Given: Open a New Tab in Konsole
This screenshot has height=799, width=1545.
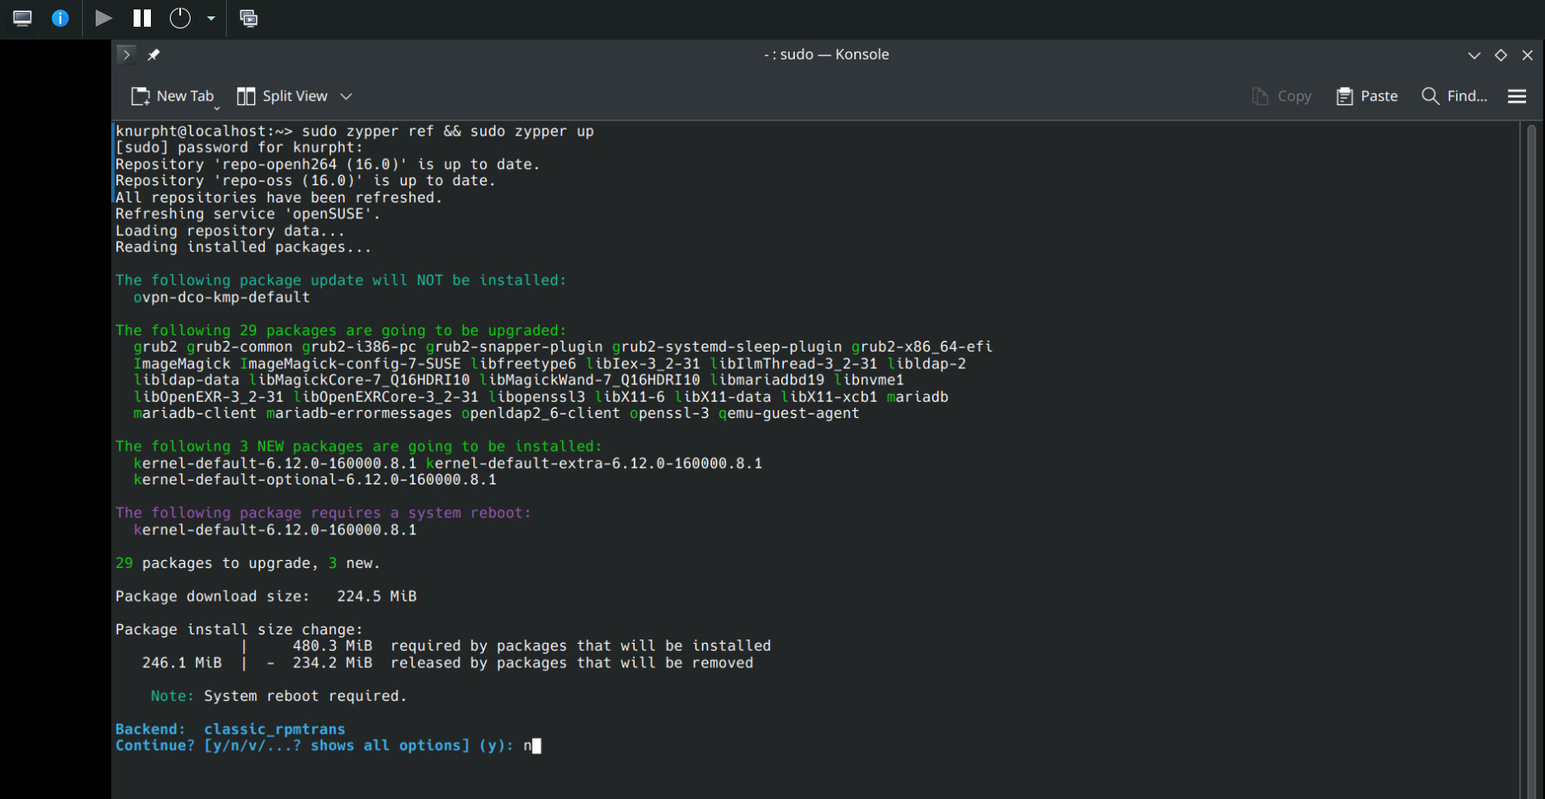Looking at the screenshot, I should coord(172,96).
